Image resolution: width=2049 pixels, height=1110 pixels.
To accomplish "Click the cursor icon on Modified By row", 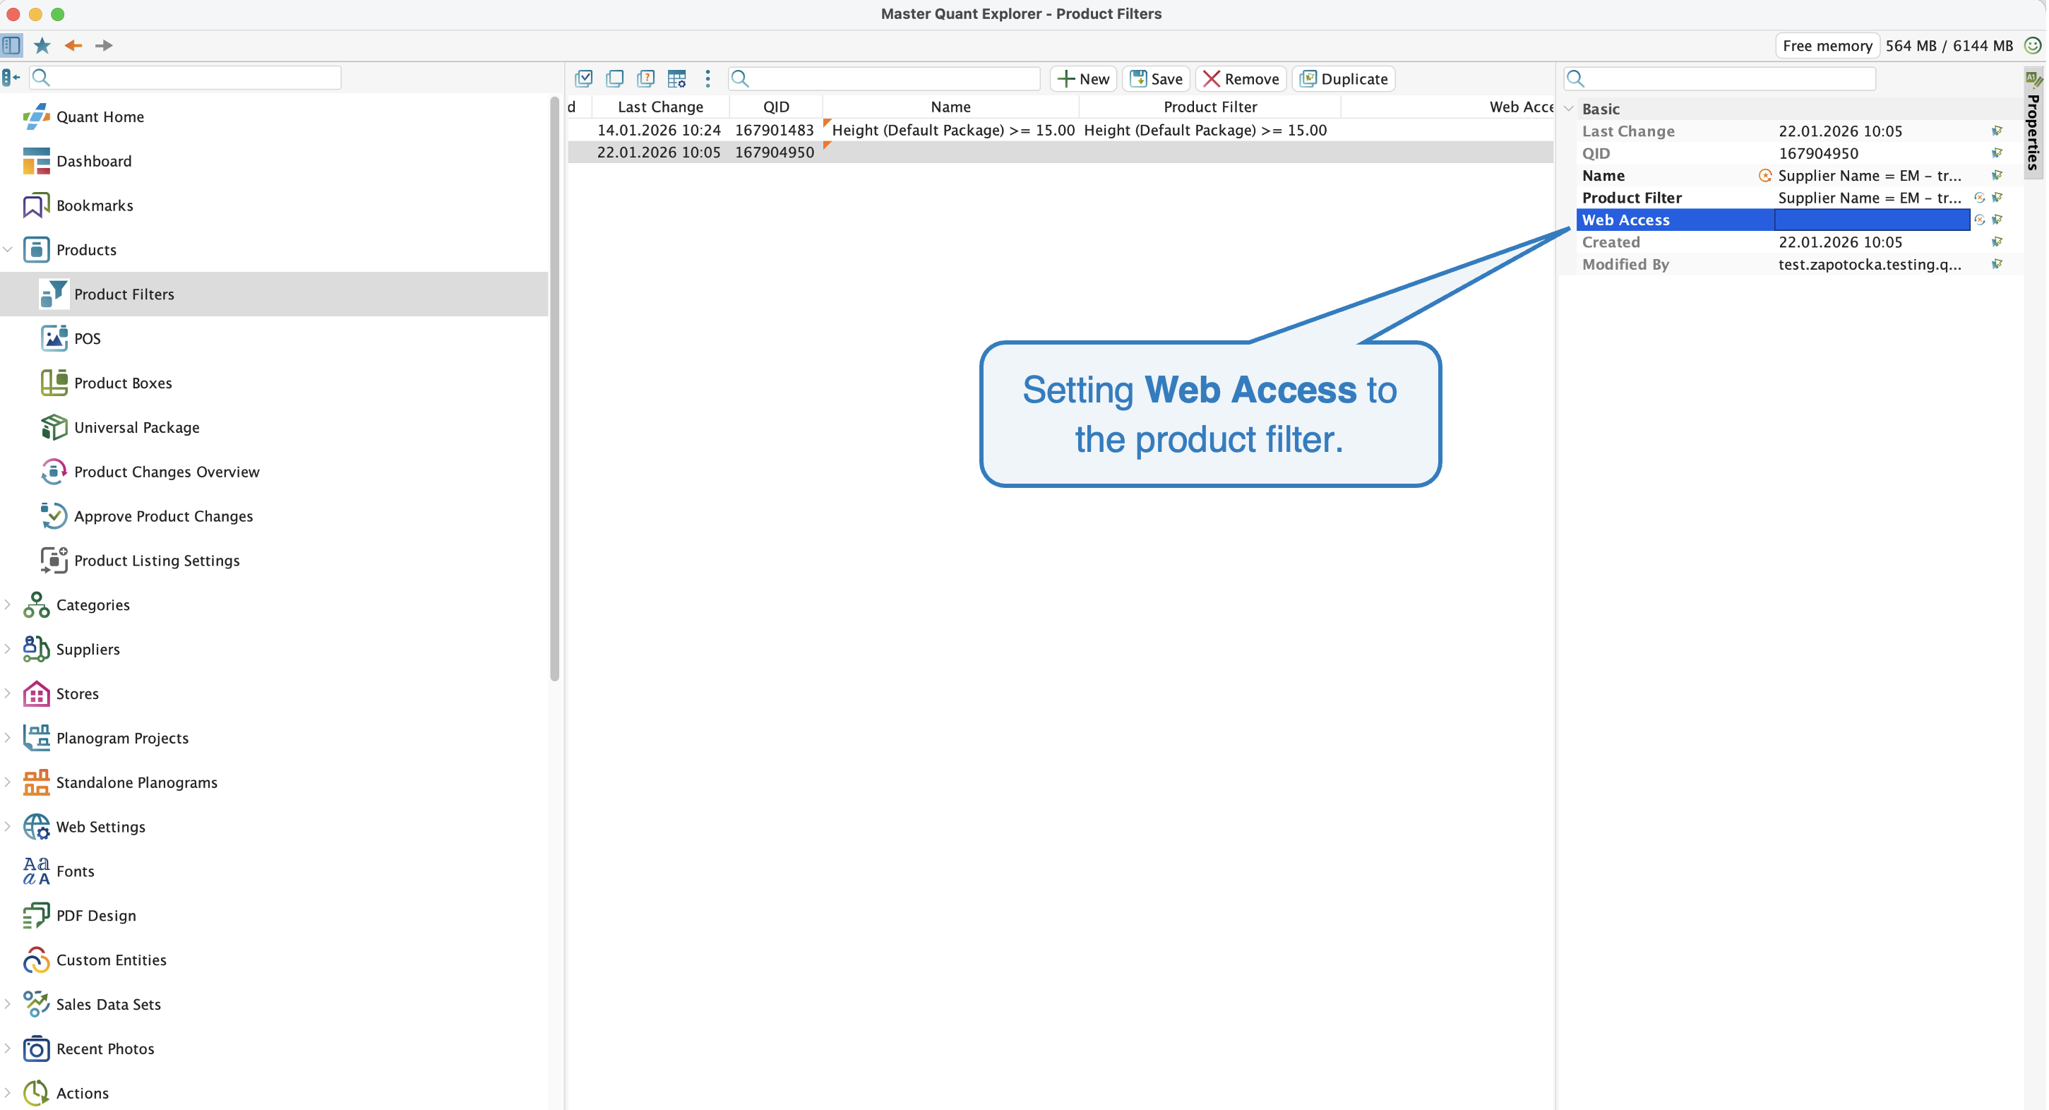I will [1997, 264].
